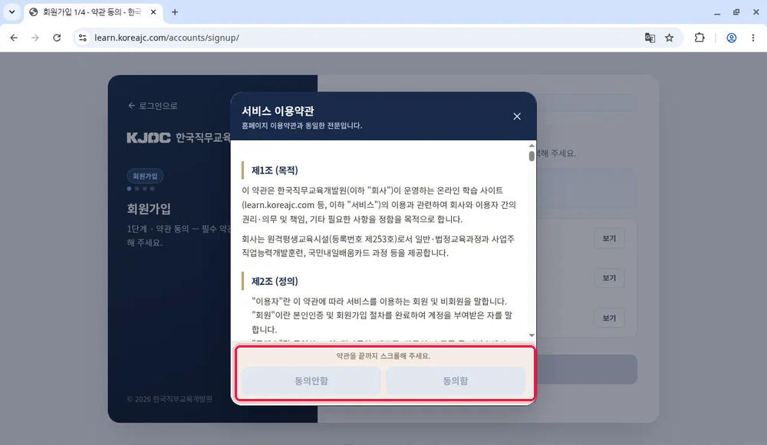Viewport: 767px width, 445px height.
Task: Restore the browser window size
Action: pos(736,12)
